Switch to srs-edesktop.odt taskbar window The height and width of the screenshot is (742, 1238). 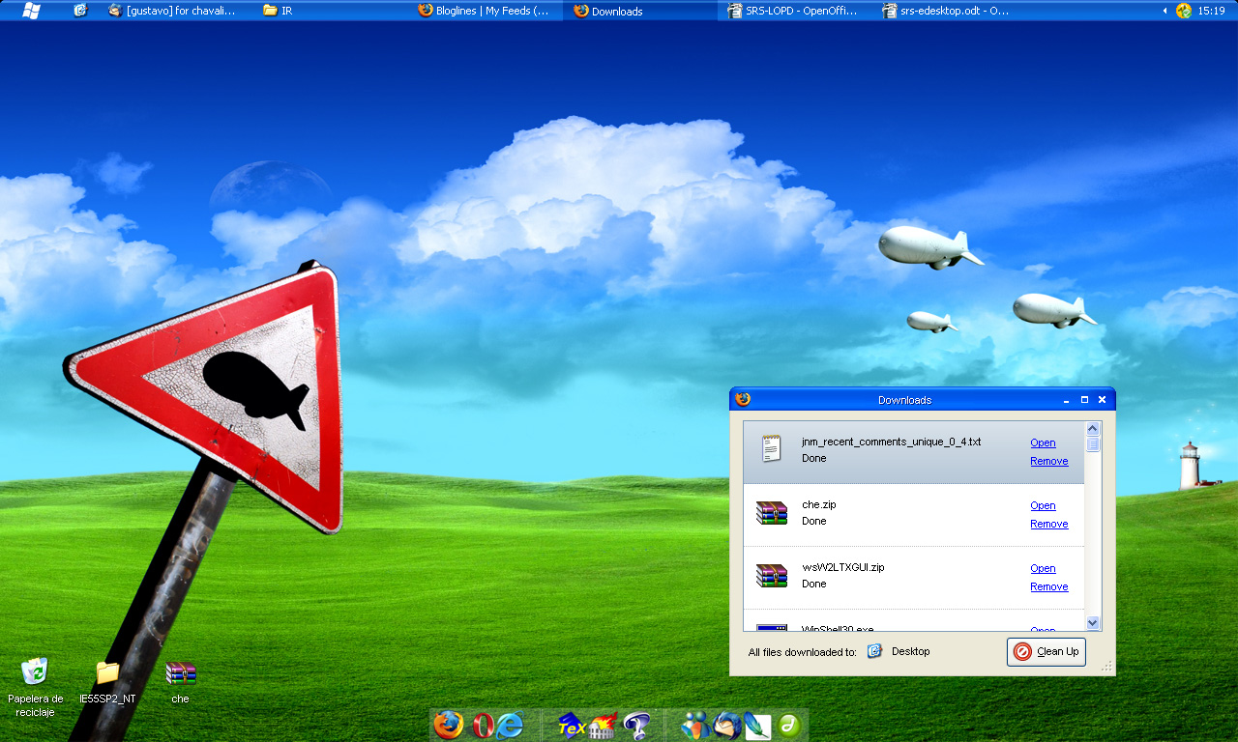[x=949, y=11]
